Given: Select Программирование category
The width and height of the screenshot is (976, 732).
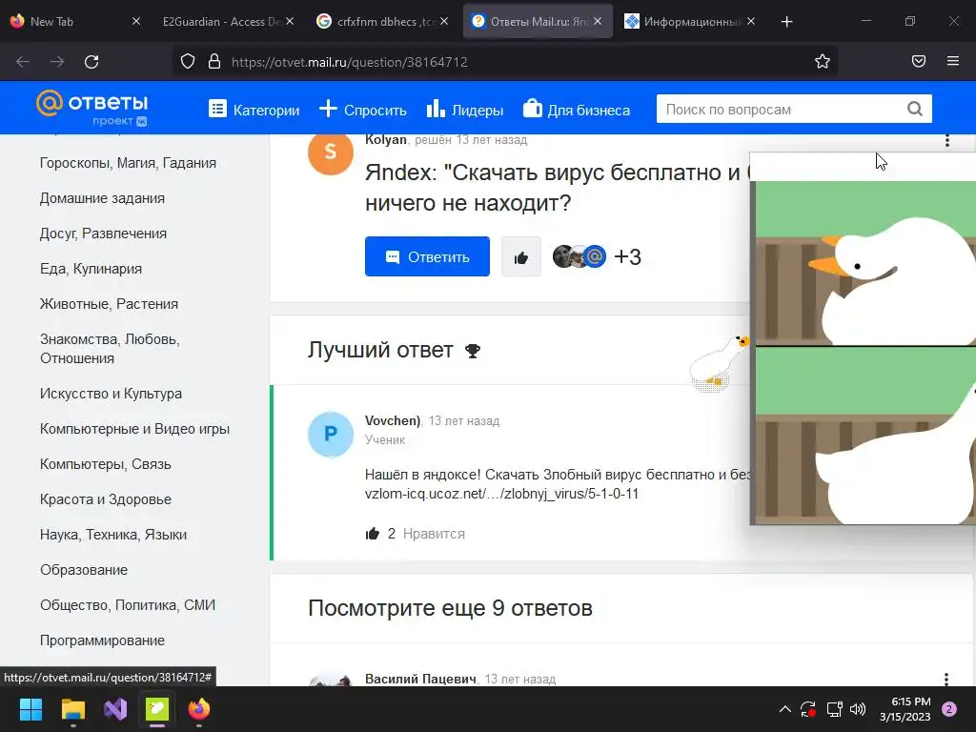Looking at the screenshot, I should pos(102,640).
